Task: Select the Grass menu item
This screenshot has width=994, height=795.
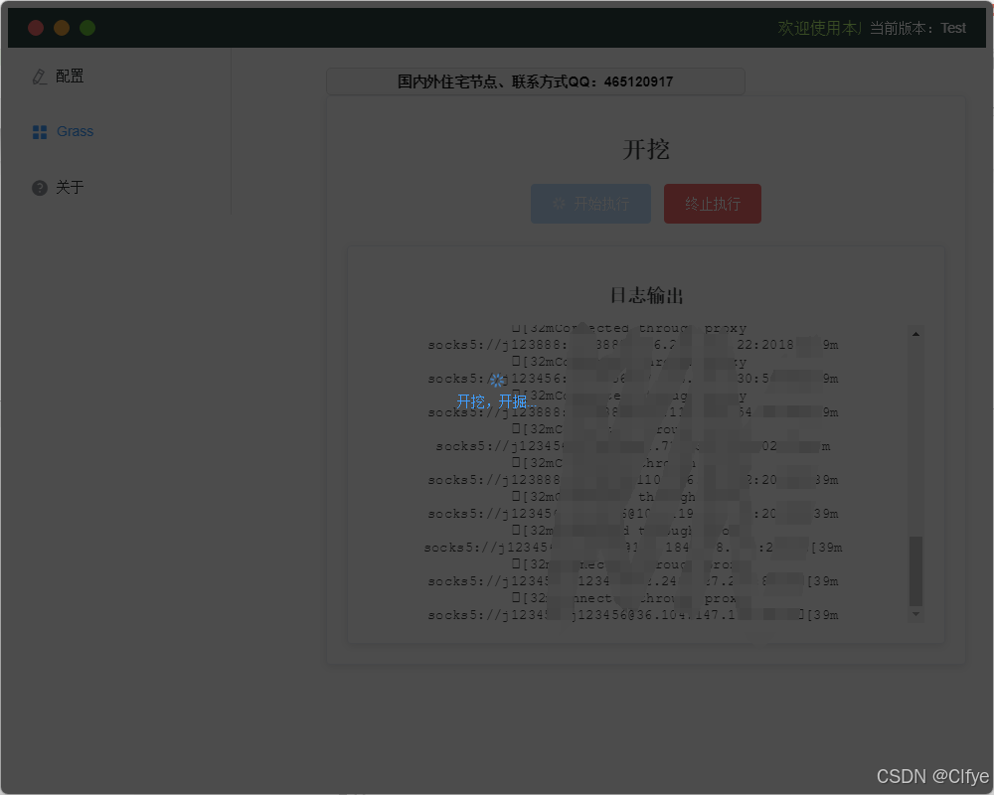Action: pos(63,131)
